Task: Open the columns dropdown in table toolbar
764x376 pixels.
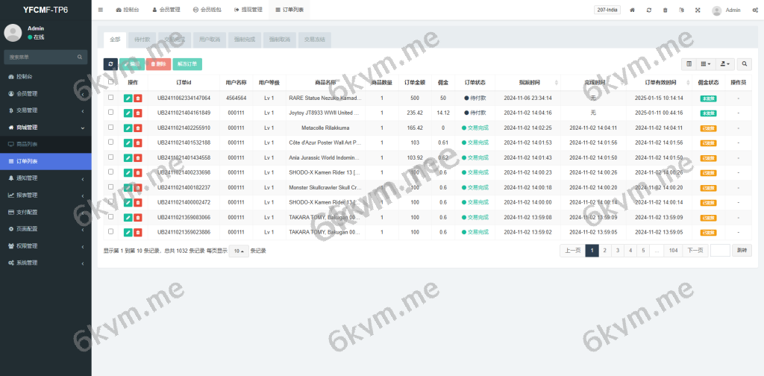Action: (706, 64)
